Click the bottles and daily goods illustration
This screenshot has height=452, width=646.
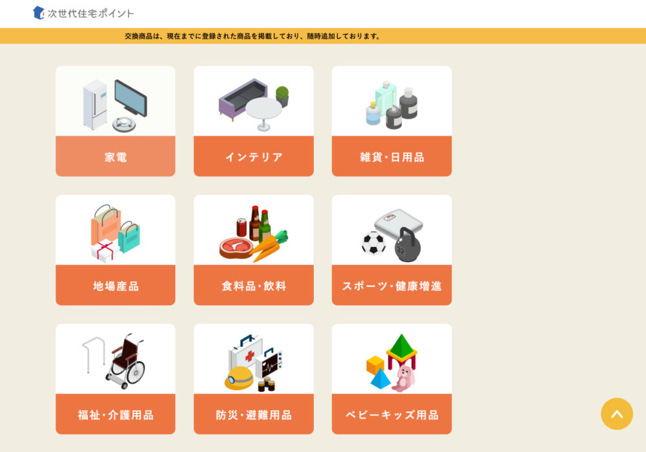pos(391,105)
